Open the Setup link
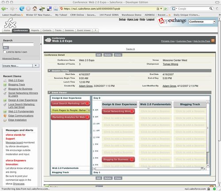The height and width of the screenshot is (191, 221). pos(122,19)
